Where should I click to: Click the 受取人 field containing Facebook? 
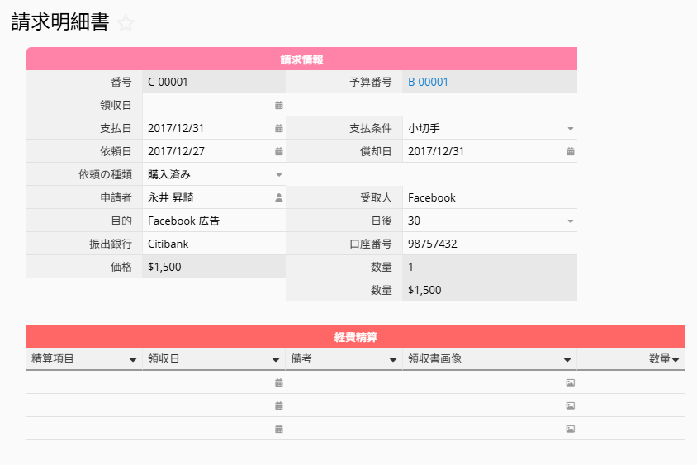487,198
